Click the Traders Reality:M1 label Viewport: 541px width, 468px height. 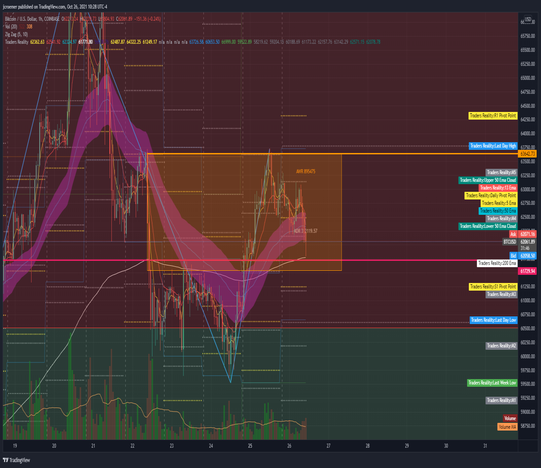tap(501, 400)
